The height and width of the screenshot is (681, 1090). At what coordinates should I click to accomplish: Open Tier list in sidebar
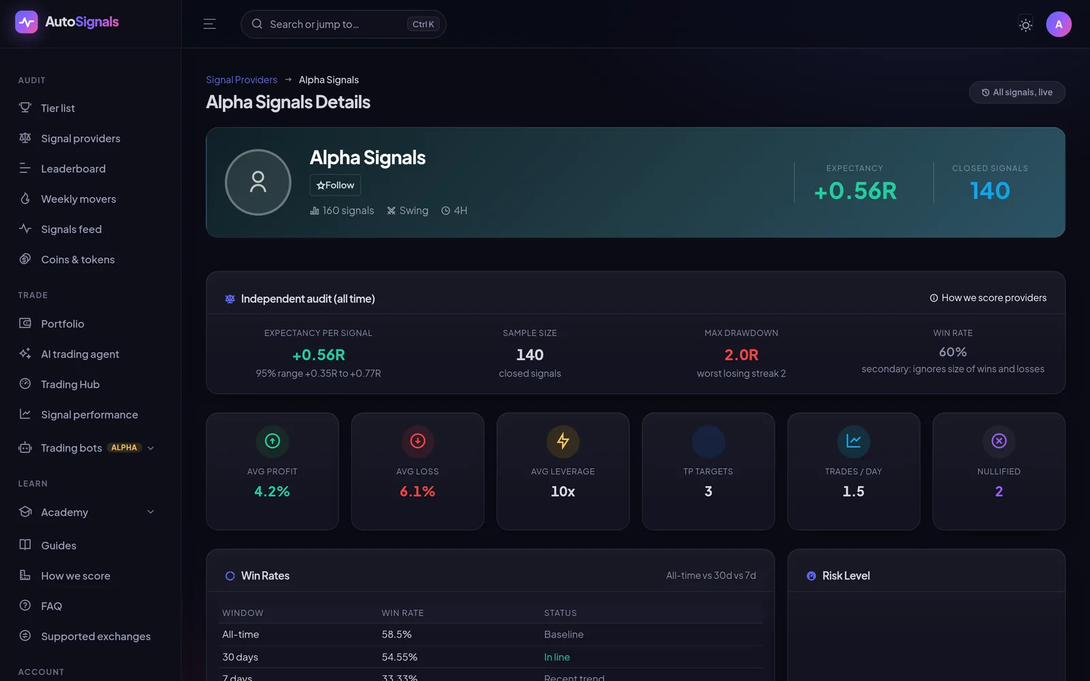[x=58, y=108]
